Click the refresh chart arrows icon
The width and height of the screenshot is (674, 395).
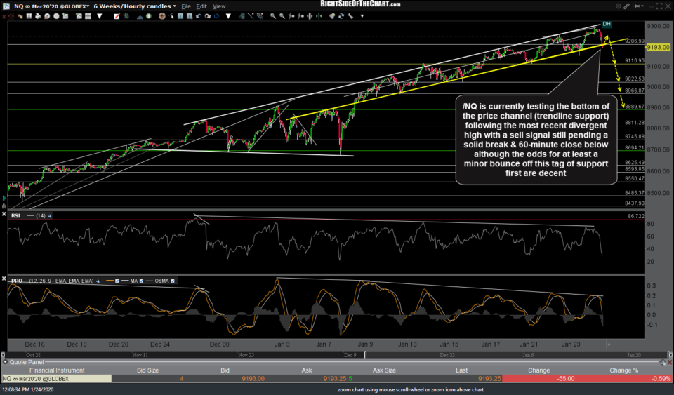pos(341,16)
